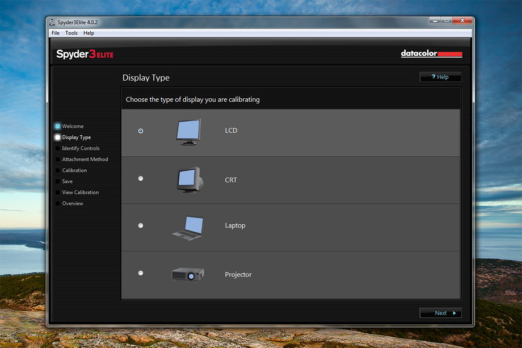Screen dimensions: 522x348
Task: Choose the Projector radio button
Action: pyautogui.click(x=141, y=273)
